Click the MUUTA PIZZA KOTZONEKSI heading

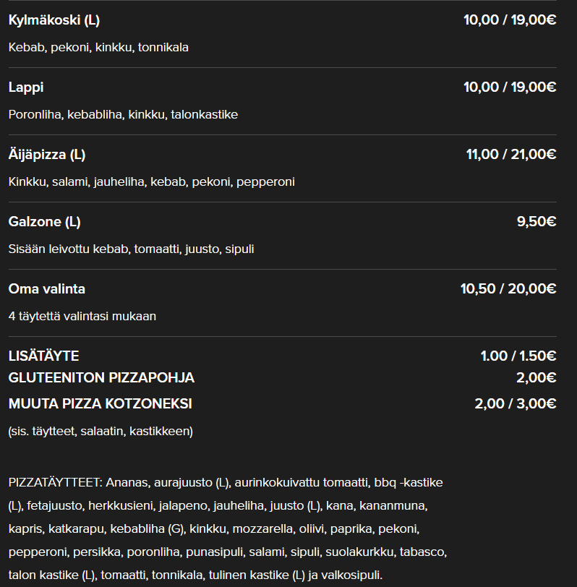point(100,404)
